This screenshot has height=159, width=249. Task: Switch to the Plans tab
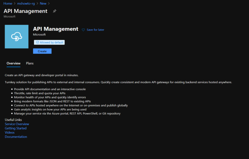click(x=30, y=63)
